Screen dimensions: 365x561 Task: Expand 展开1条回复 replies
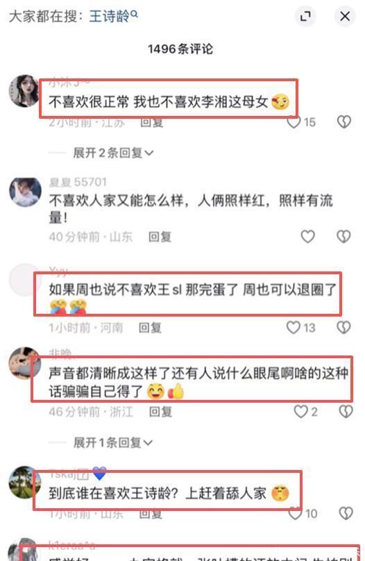(112, 443)
